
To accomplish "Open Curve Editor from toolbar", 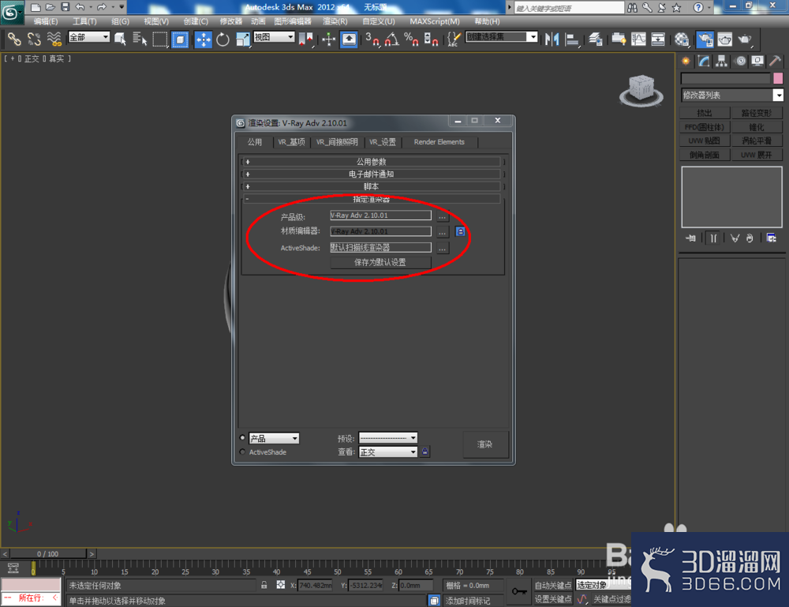I will pyautogui.click(x=638, y=39).
